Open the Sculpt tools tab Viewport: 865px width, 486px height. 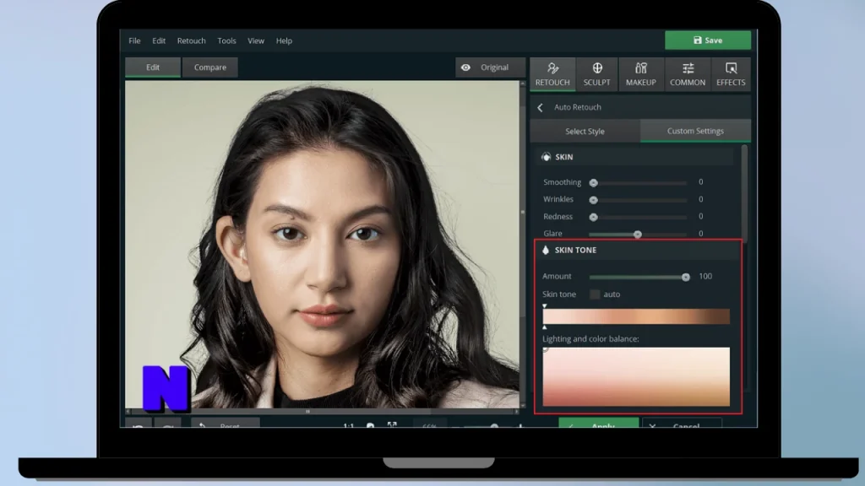(597, 74)
